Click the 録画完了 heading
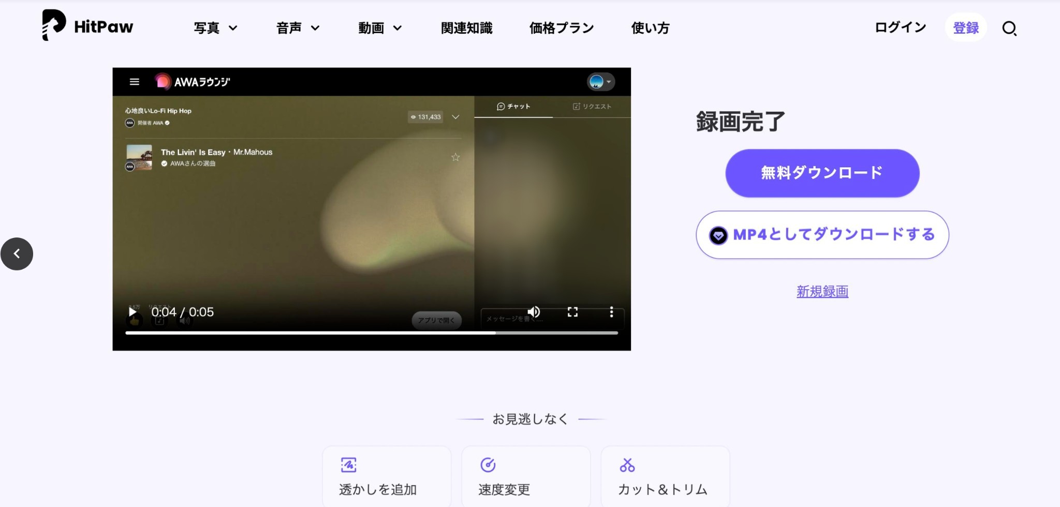Screen dimensions: 1060x507 pyautogui.click(x=741, y=122)
